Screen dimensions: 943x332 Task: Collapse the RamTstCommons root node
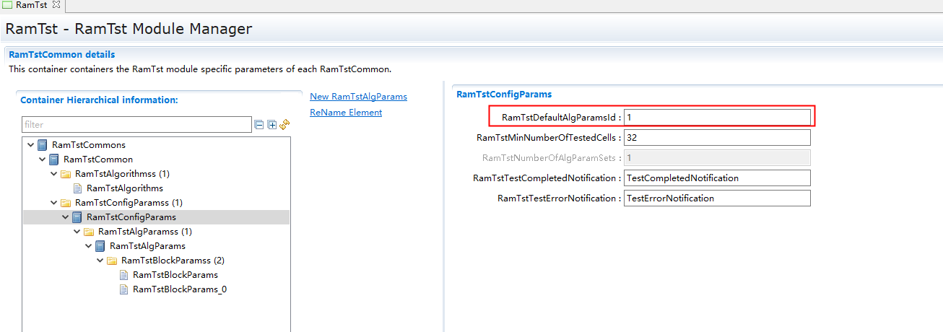[31, 145]
